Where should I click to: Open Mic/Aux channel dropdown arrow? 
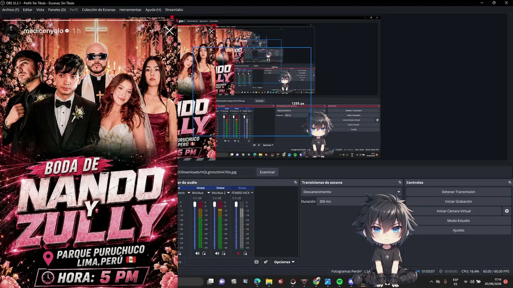[x=208, y=193]
